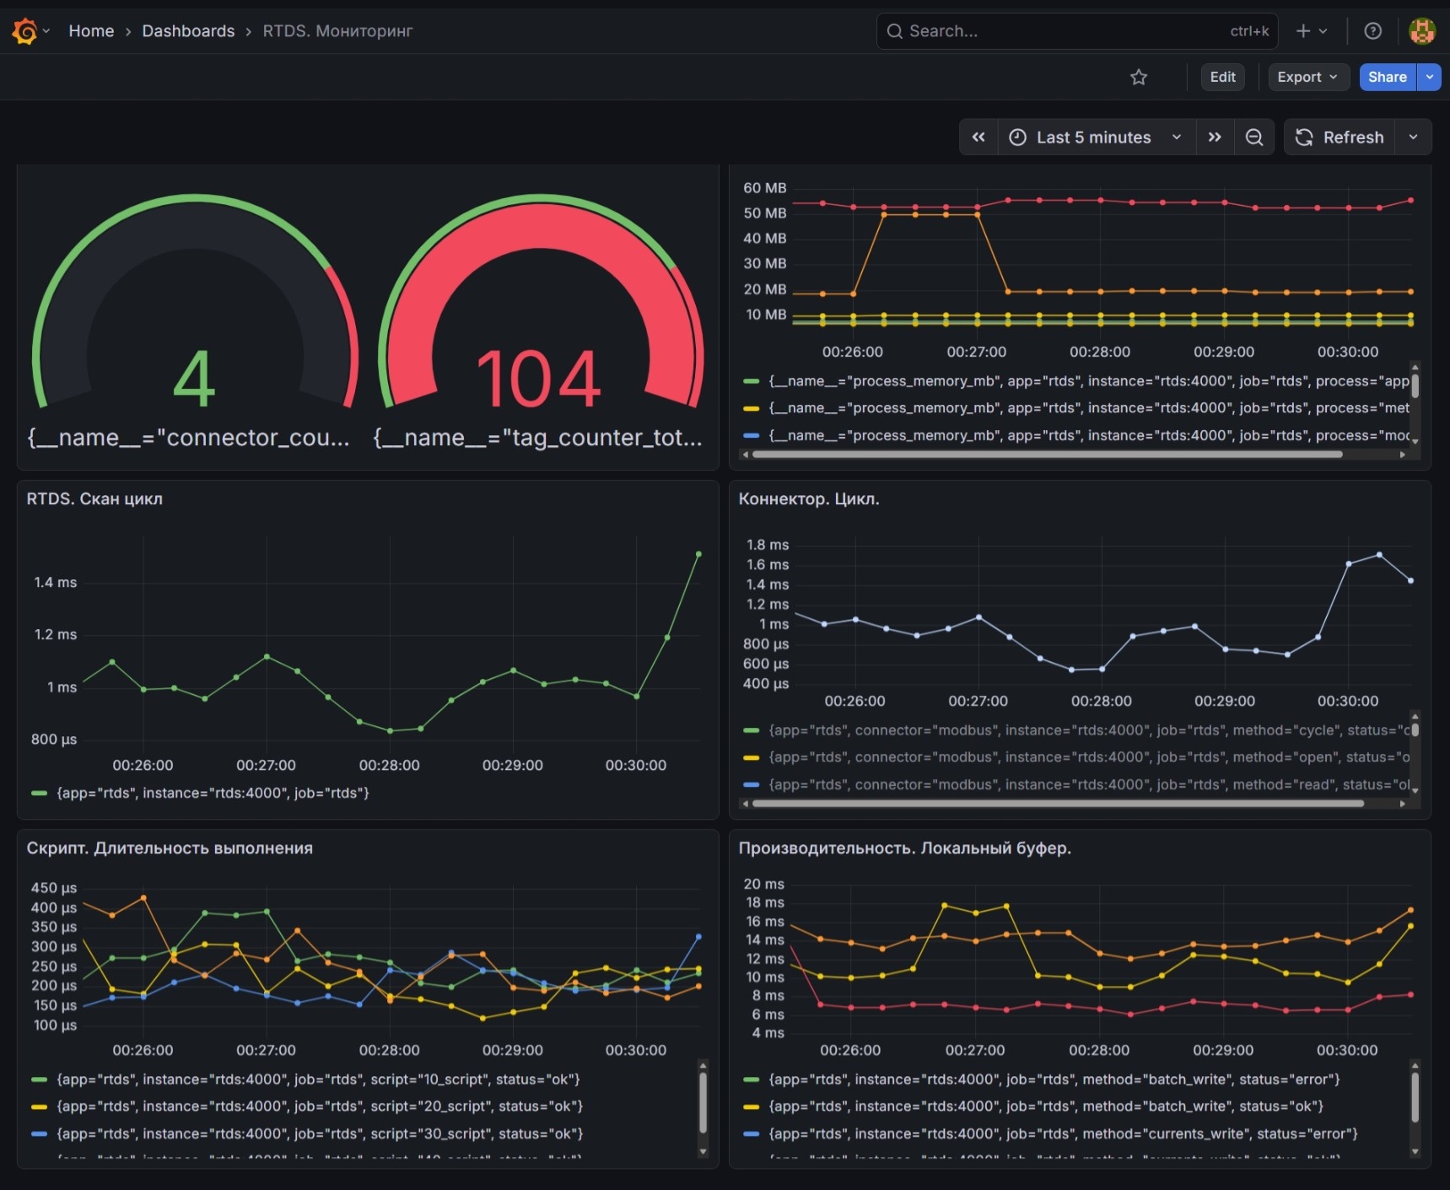Zoom out the time range

(x=1254, y=137)
